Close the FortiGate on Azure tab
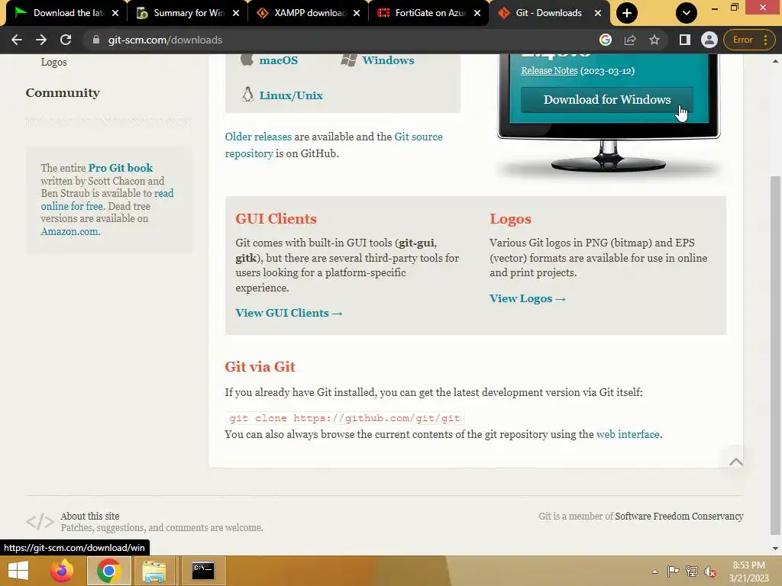This screenshot has width=782, height=586. tap(477, 13)
